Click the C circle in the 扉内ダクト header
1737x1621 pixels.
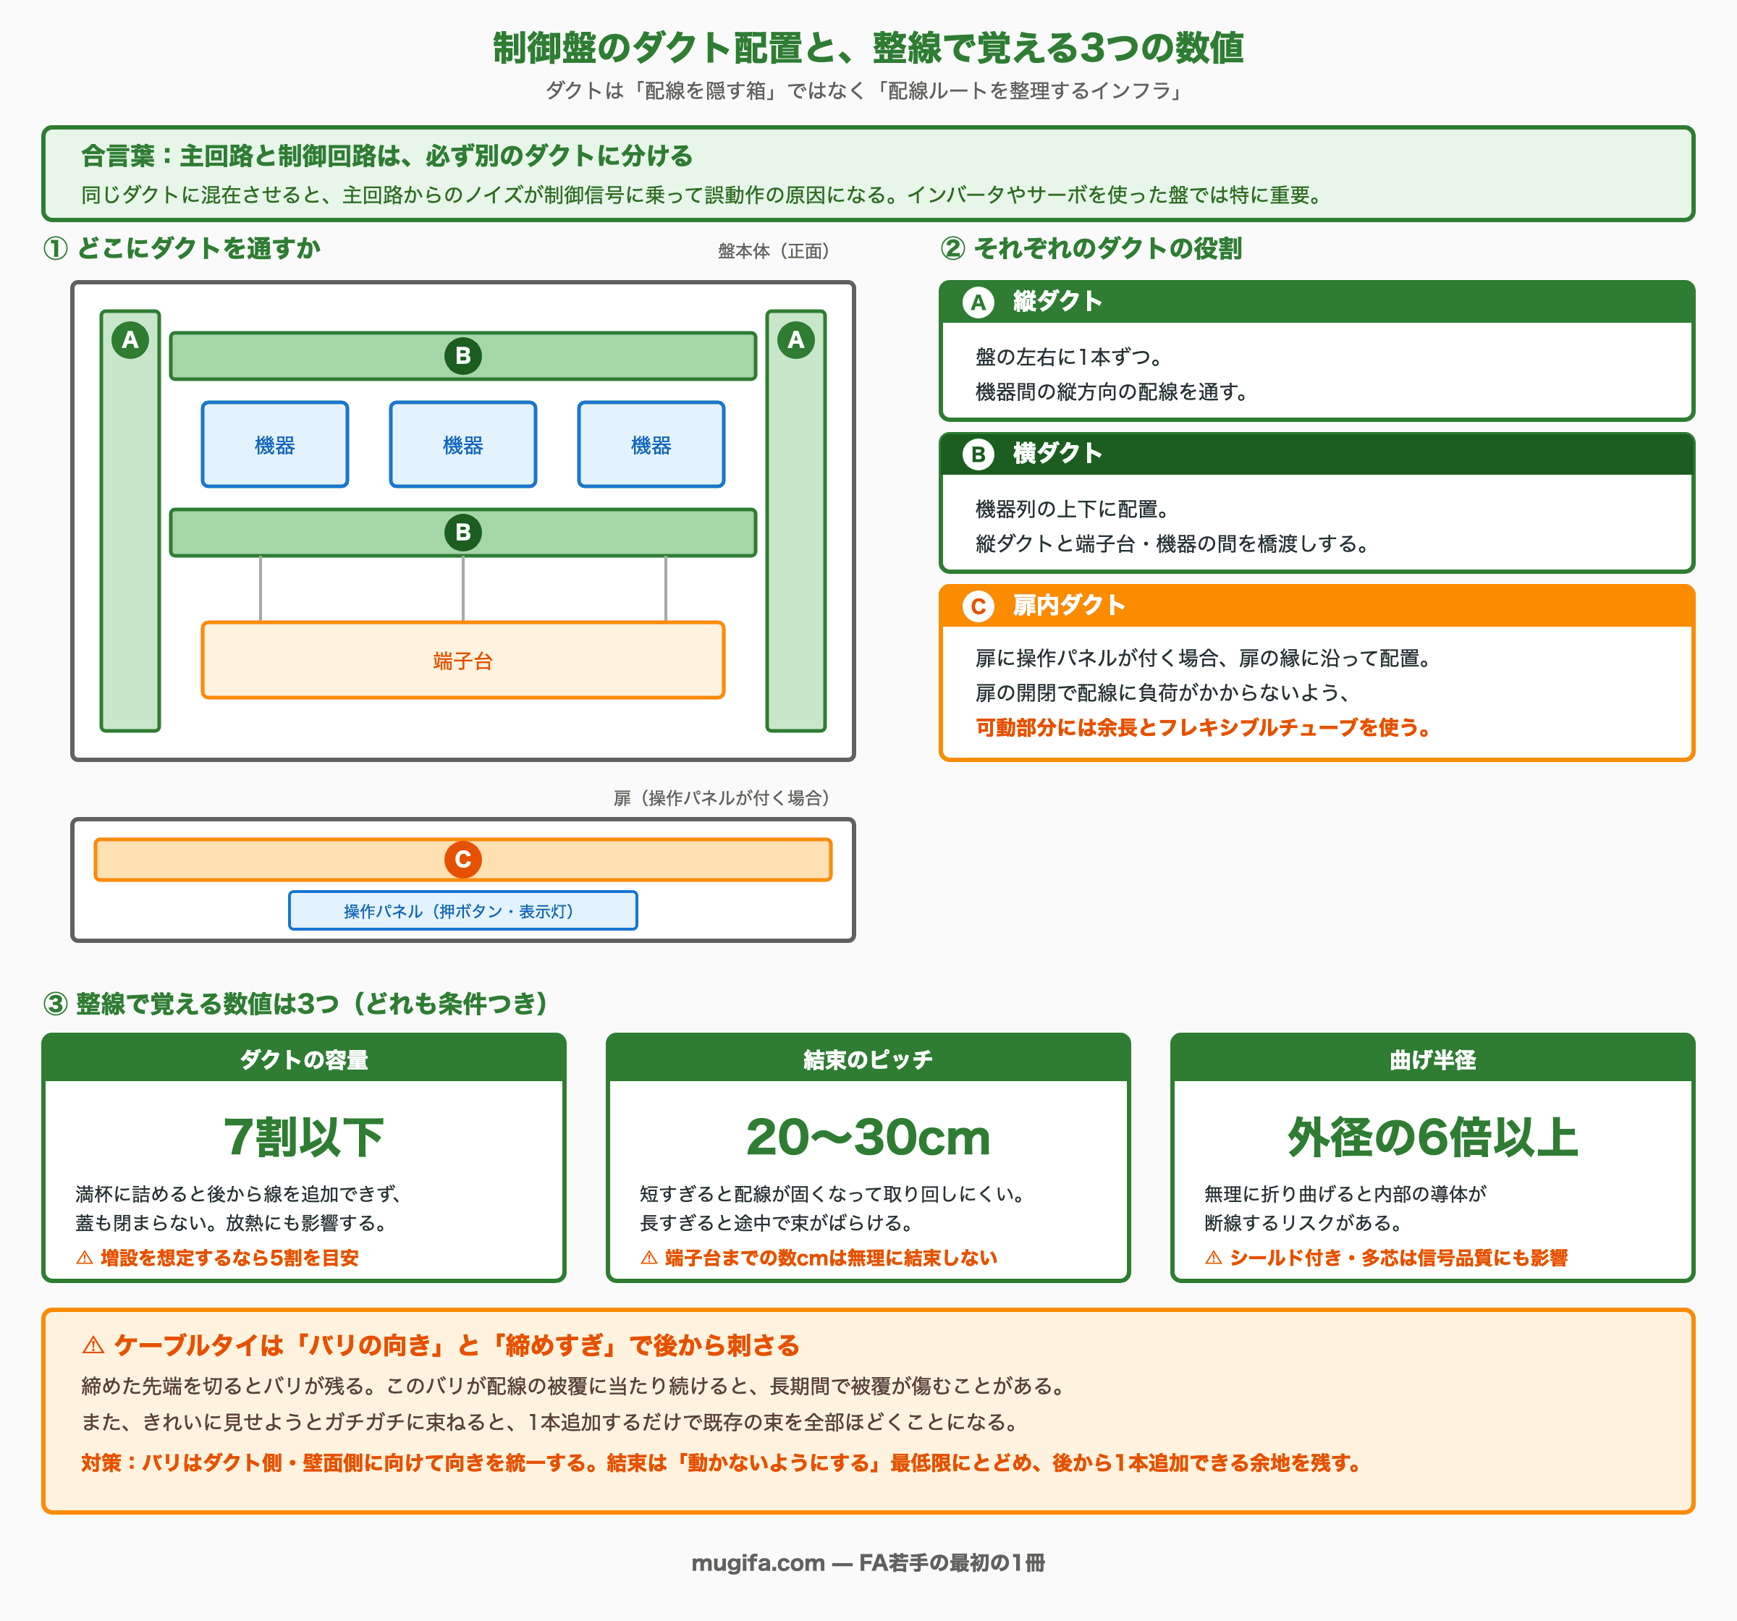[x=978, y=606]
